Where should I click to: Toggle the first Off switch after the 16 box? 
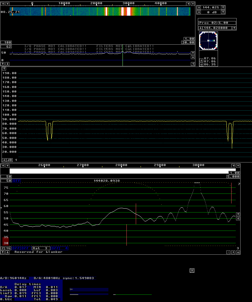pos(16,248)
